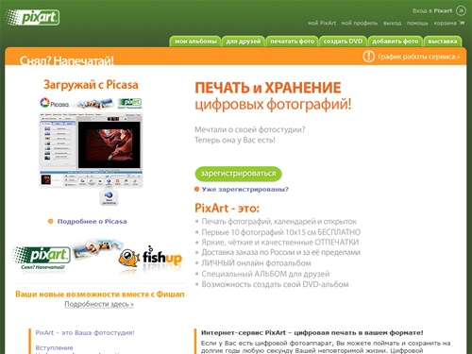Open the создать DVD tab
Image resolution: width=472 pixels, height=354 pixels.
343,42
